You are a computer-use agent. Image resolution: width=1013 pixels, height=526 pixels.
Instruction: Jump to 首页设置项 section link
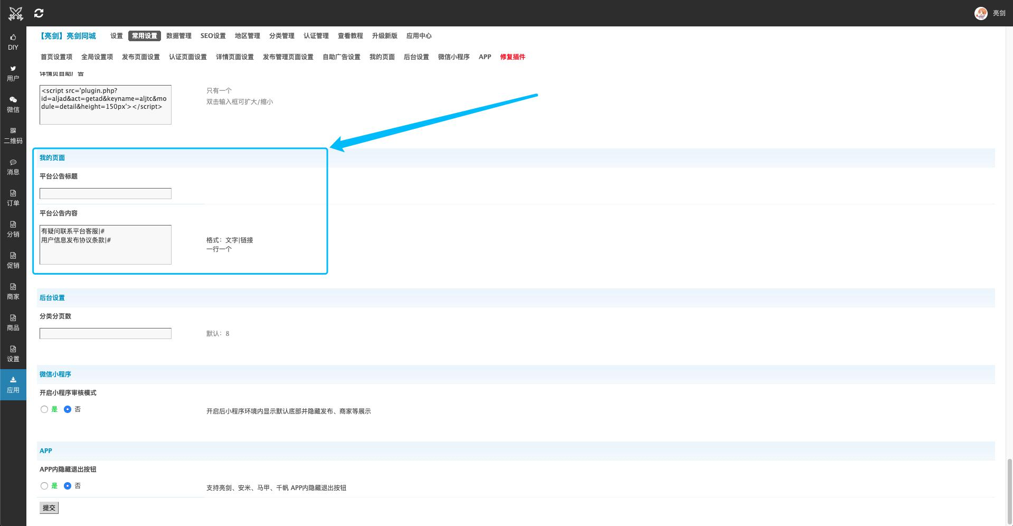[56, 57]
